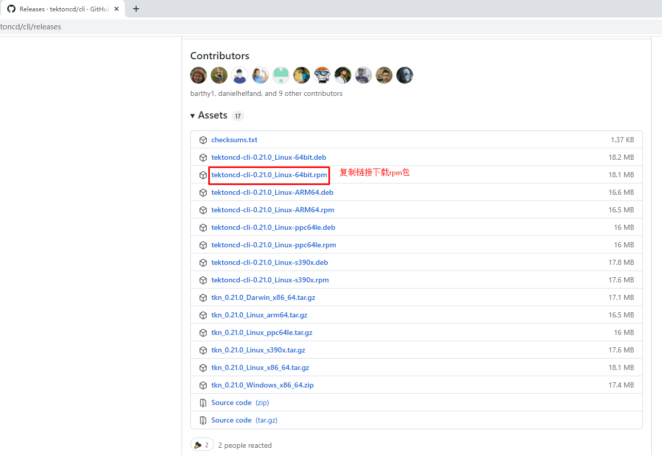Click package icon beside Linux_arm64.tar.gz
This screenshot has width=662, height=455.
tap(203, 315)
